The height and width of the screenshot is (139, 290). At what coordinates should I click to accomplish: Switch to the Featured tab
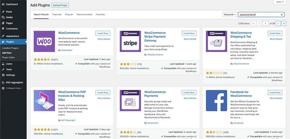point(57,14)
